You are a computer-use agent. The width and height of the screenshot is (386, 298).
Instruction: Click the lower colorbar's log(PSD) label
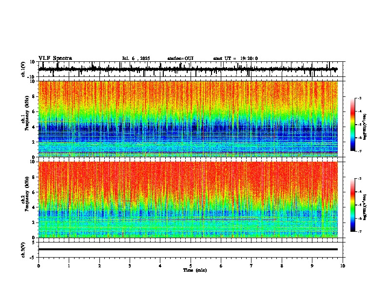click(x=365, y=207)
